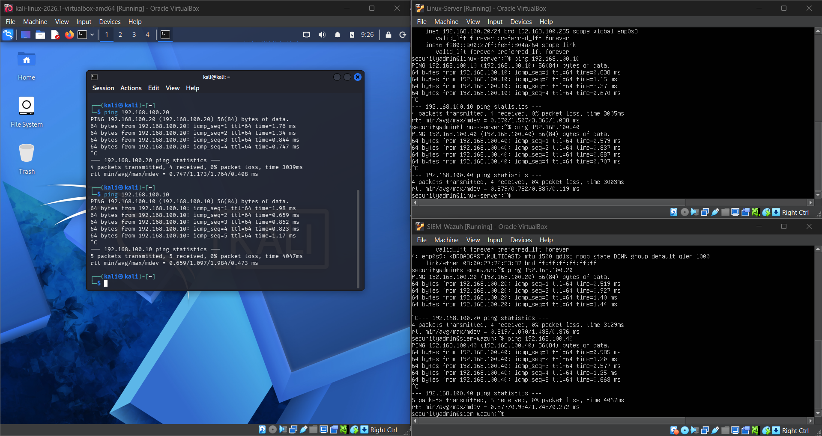Click the show desktop icon in Kali panel
822x436 pixels.
(26, 35)
